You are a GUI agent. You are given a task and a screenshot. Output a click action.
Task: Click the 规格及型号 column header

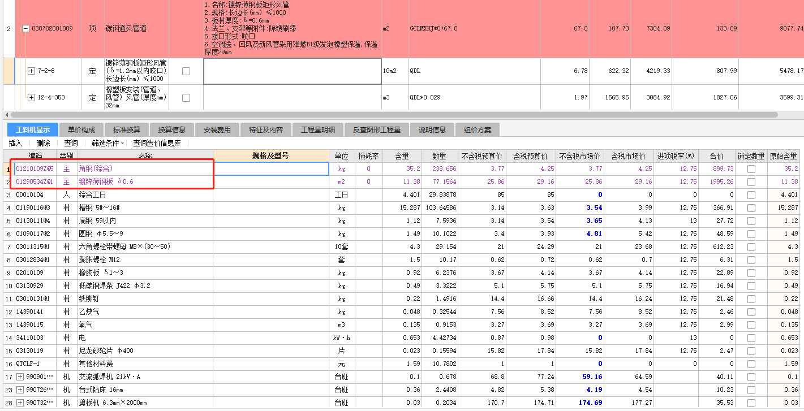coord(270,155)
